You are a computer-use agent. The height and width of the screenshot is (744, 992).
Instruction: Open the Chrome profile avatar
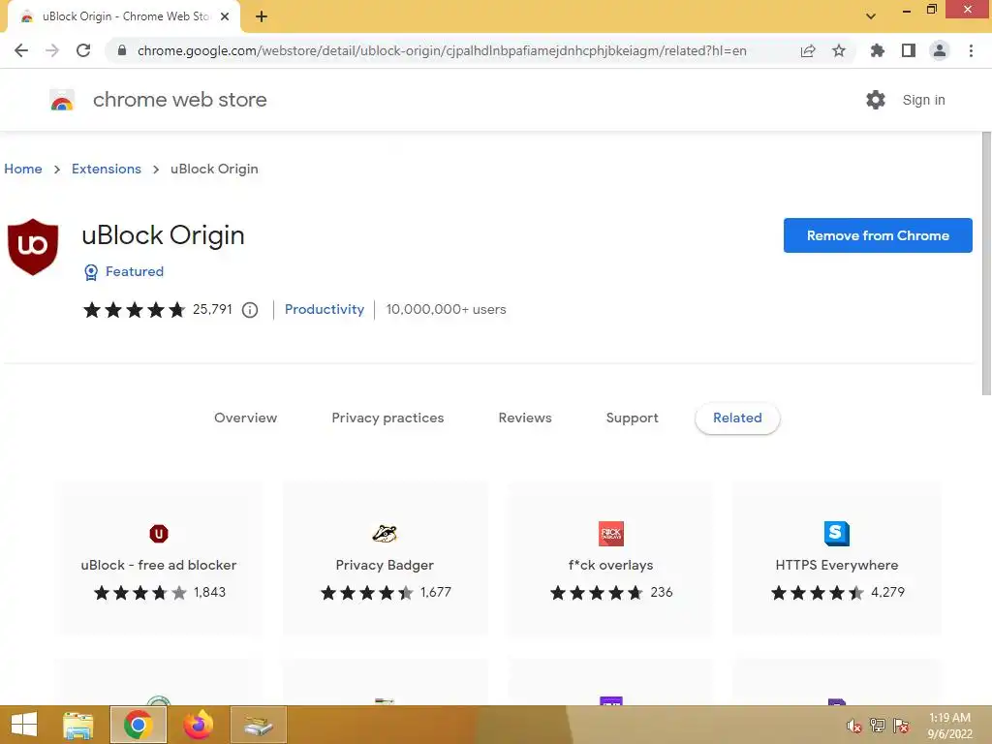940,50
